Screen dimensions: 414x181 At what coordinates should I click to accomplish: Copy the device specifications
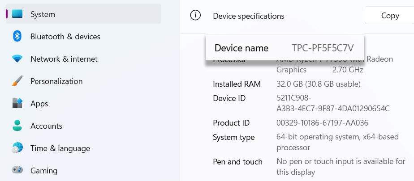(389, 16)
